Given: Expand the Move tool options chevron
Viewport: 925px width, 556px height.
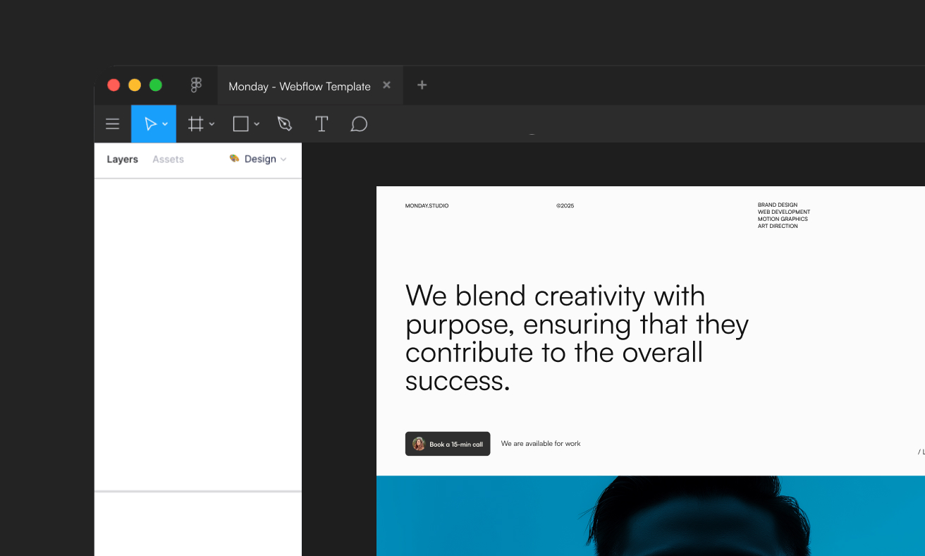Looking at the screenshot, I should [x=165, y=124].
